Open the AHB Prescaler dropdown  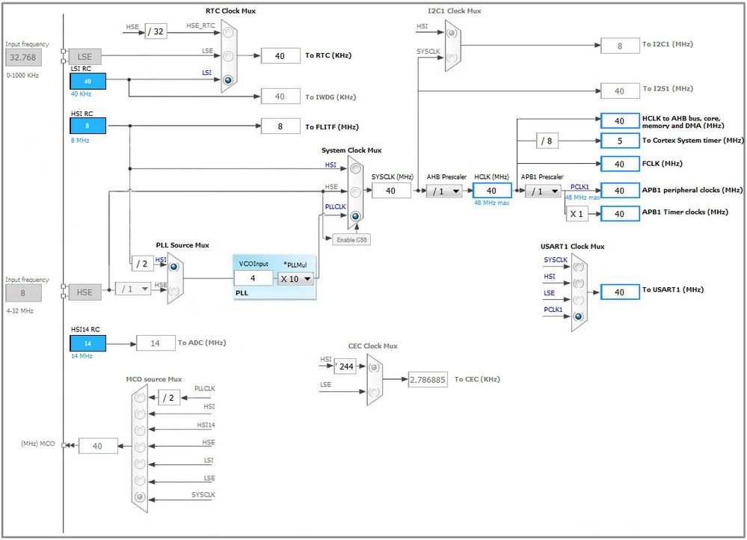444,191
